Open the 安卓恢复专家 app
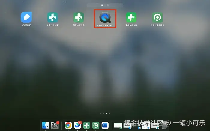Viewport: 210px width, 131px height. click(131, 17)
